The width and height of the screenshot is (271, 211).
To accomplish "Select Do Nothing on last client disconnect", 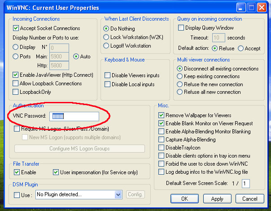I will click(x=106, y=29).
